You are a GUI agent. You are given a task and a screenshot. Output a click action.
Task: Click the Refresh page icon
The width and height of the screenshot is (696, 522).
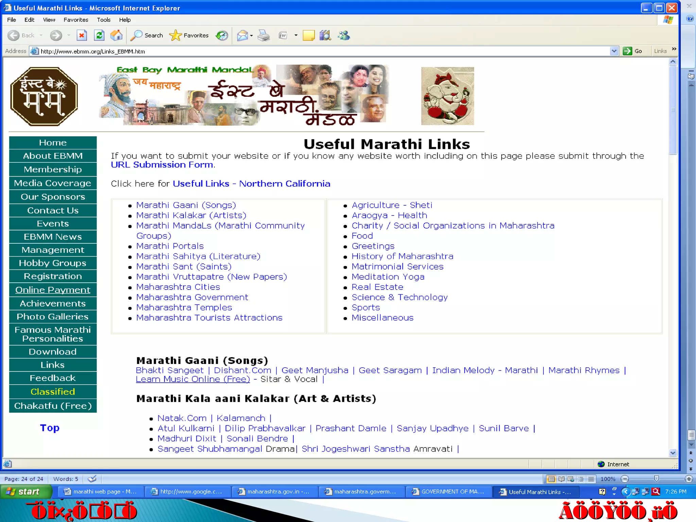click(x=99, y=35)
